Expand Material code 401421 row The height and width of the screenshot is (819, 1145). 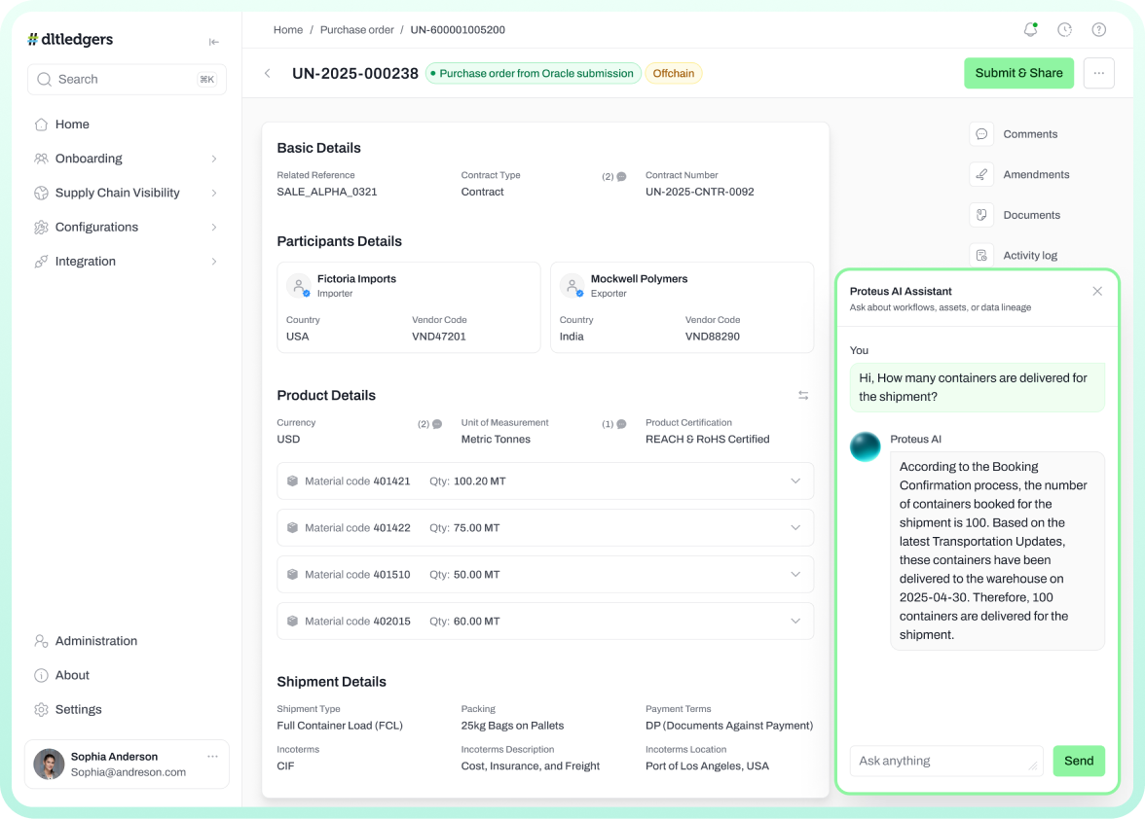pos(795,481)
